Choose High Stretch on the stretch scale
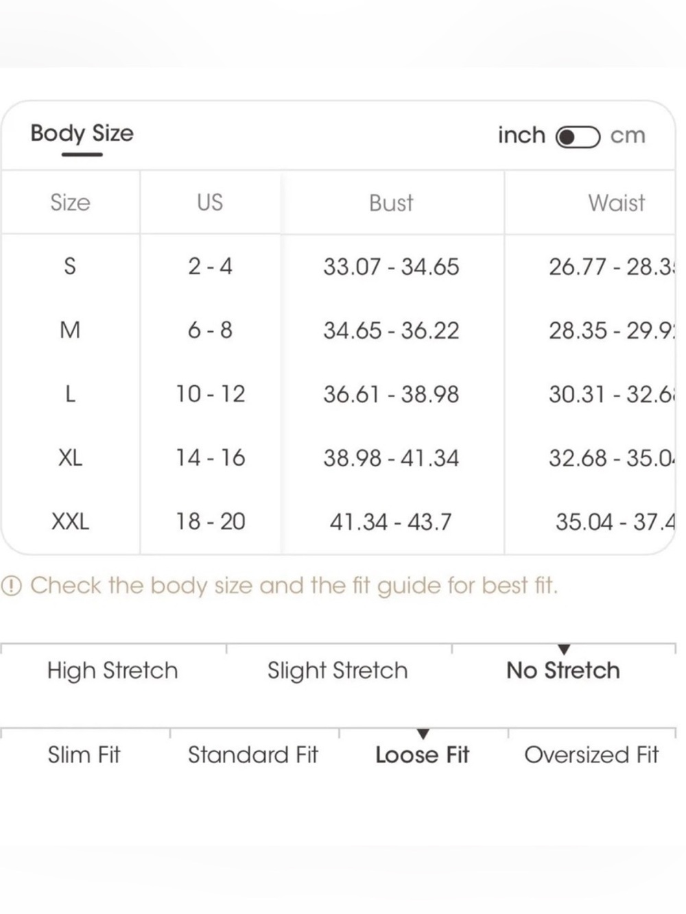 (113, 671)
